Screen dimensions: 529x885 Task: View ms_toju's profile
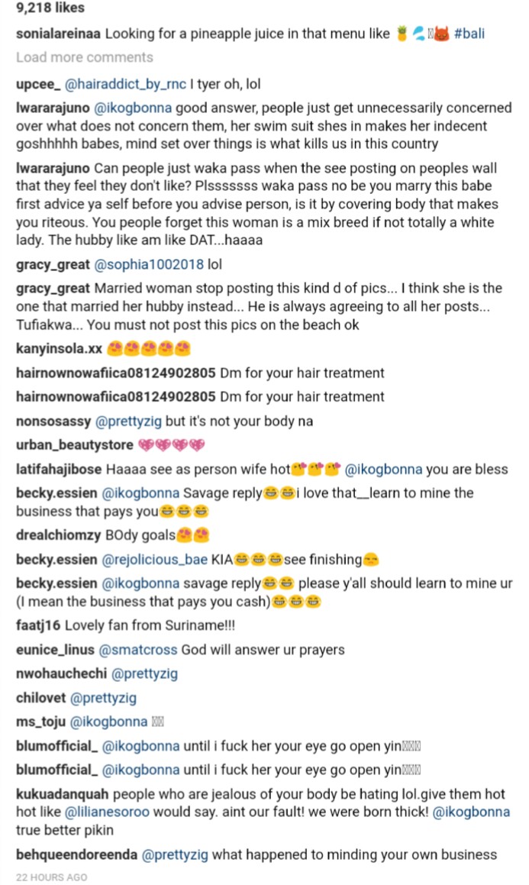click(40, 722)
